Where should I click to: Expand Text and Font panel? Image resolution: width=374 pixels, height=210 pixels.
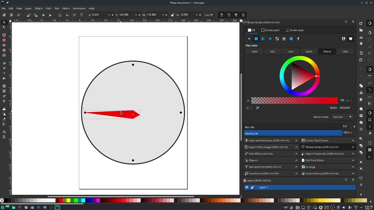(x=271, y=167)
